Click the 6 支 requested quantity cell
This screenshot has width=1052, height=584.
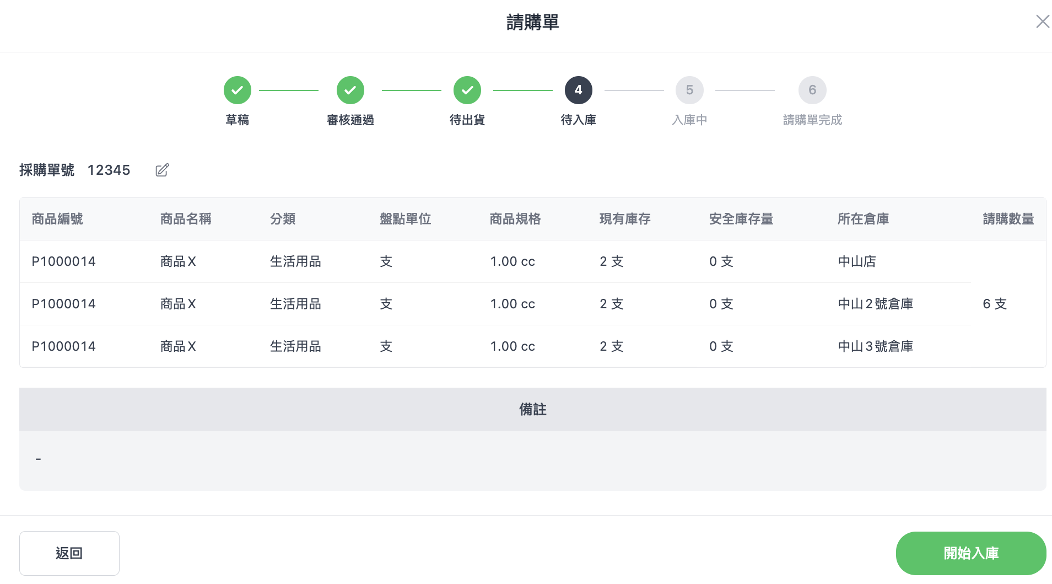995,304
